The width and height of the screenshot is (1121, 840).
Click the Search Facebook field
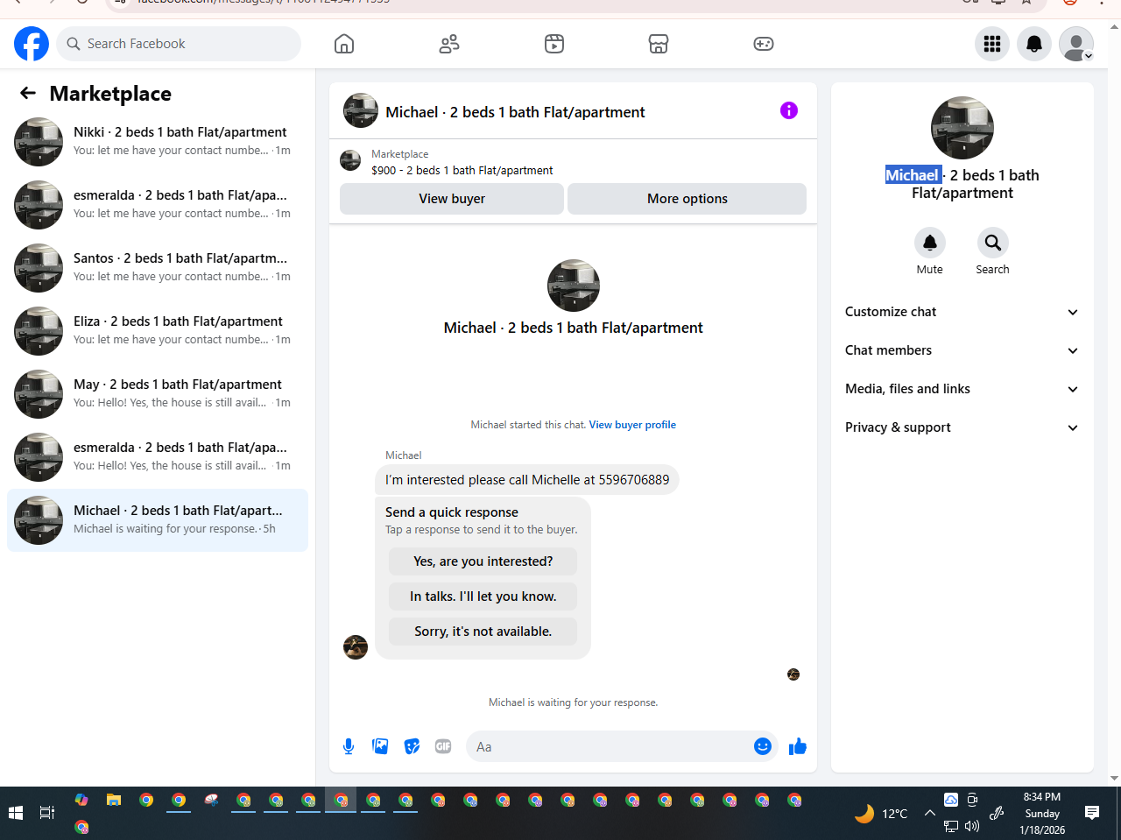179,44
